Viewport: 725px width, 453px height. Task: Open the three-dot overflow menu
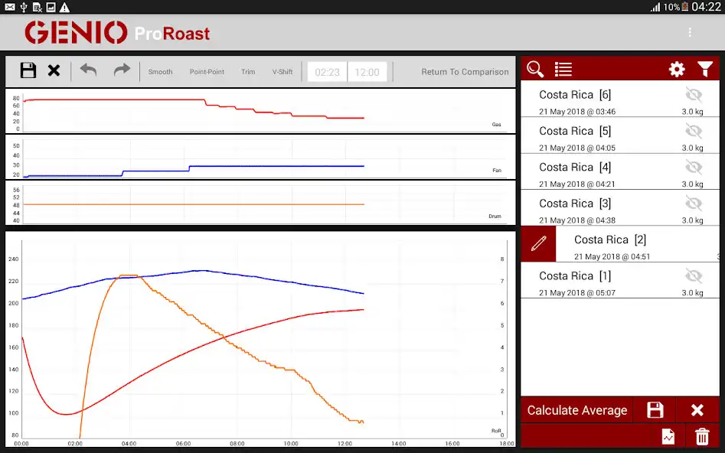click(x=690, y=33)
